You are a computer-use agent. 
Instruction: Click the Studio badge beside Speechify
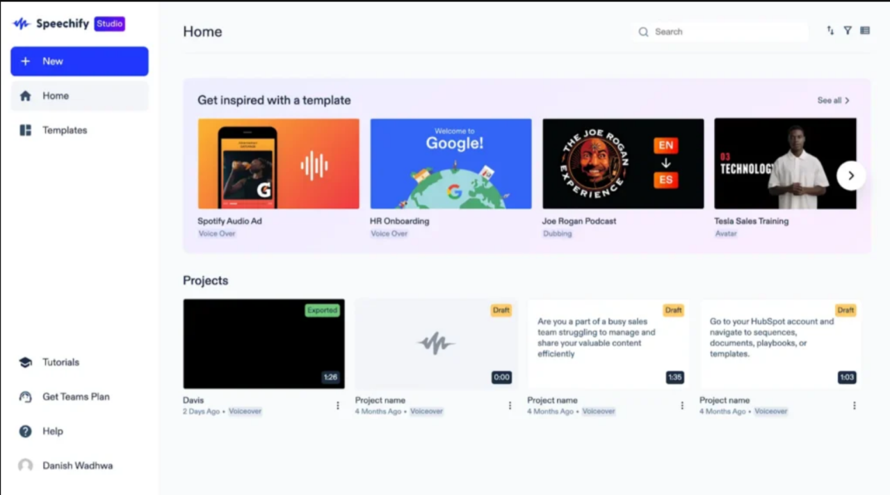[x=110, y=24]
